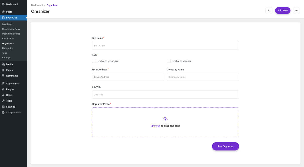Click the Appearance paintbrush icon
Viewport: 304px width, 167px height.
click(3, 83)
